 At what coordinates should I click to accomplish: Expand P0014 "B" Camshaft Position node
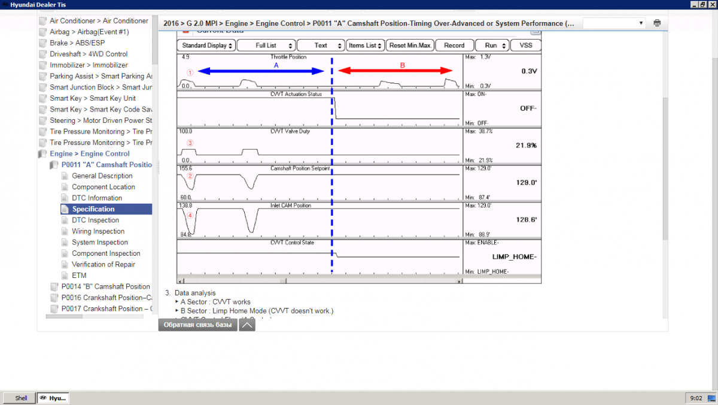[x=106, y=287]
